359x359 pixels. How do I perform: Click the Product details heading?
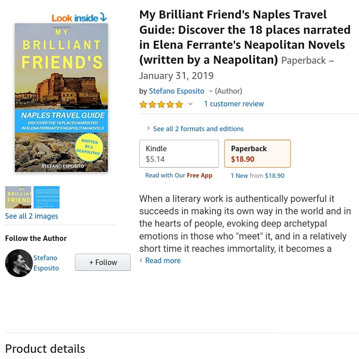point(45,348)
